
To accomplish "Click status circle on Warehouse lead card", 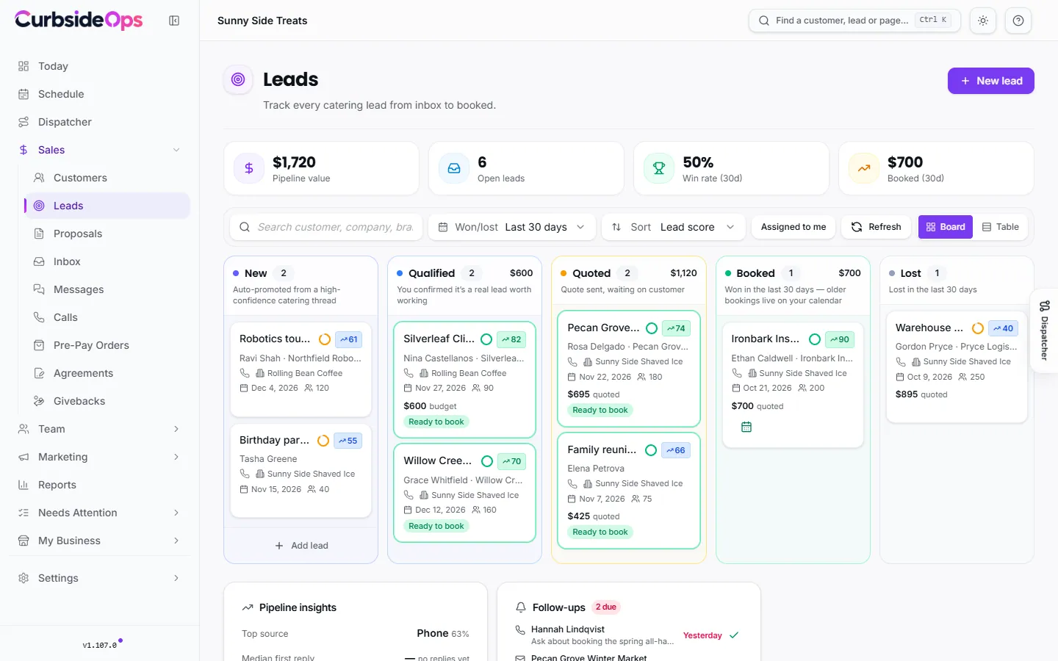I will (x=978, y=328).
